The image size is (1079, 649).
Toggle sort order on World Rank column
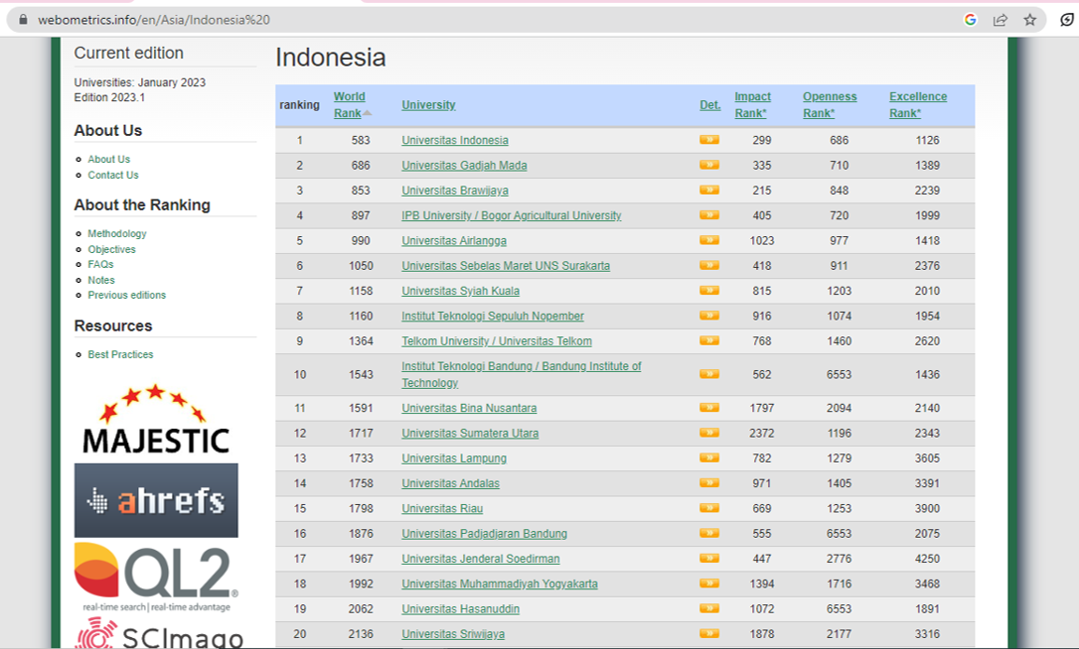[x=350, y=105]
